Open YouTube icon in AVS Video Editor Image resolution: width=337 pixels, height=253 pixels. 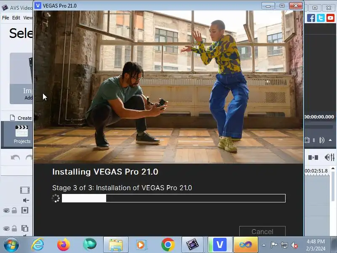[x=330, y=18]
